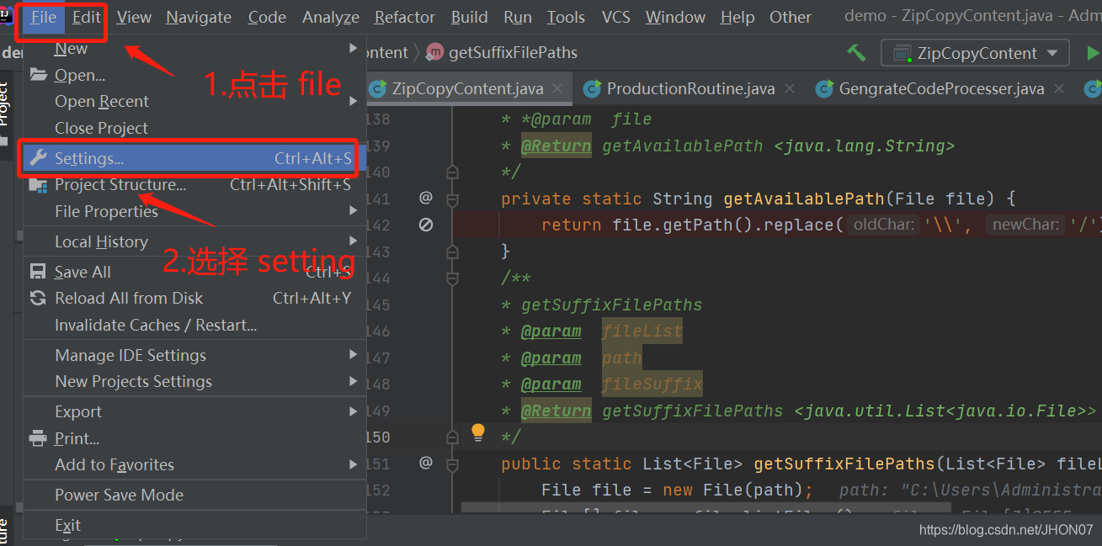This screenshot has height=546, width=1102.
Task: Choose Reload All from Disk
Action: click(x=194, y=298)
